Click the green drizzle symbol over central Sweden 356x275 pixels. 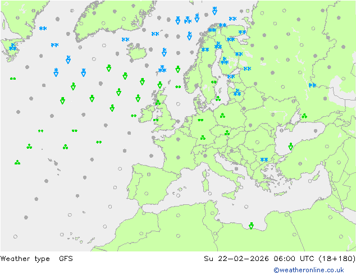(x=214, y=82)
